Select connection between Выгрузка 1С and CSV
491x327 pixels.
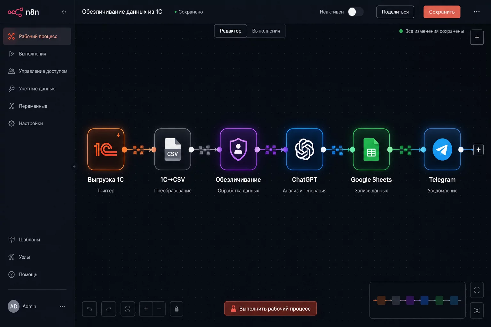(x=139, y=149)
